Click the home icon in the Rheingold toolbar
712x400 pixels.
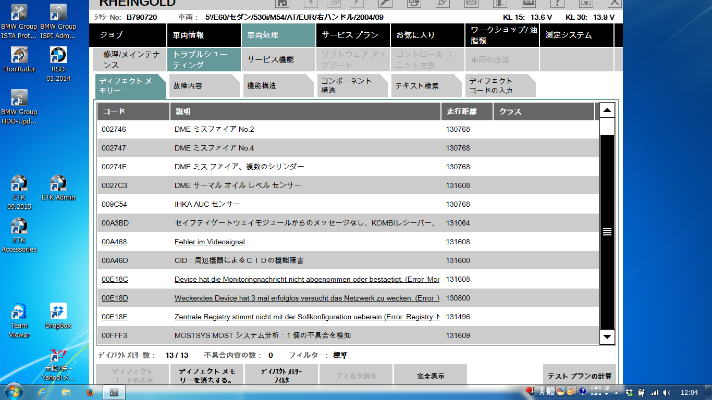tap(282, 3)
